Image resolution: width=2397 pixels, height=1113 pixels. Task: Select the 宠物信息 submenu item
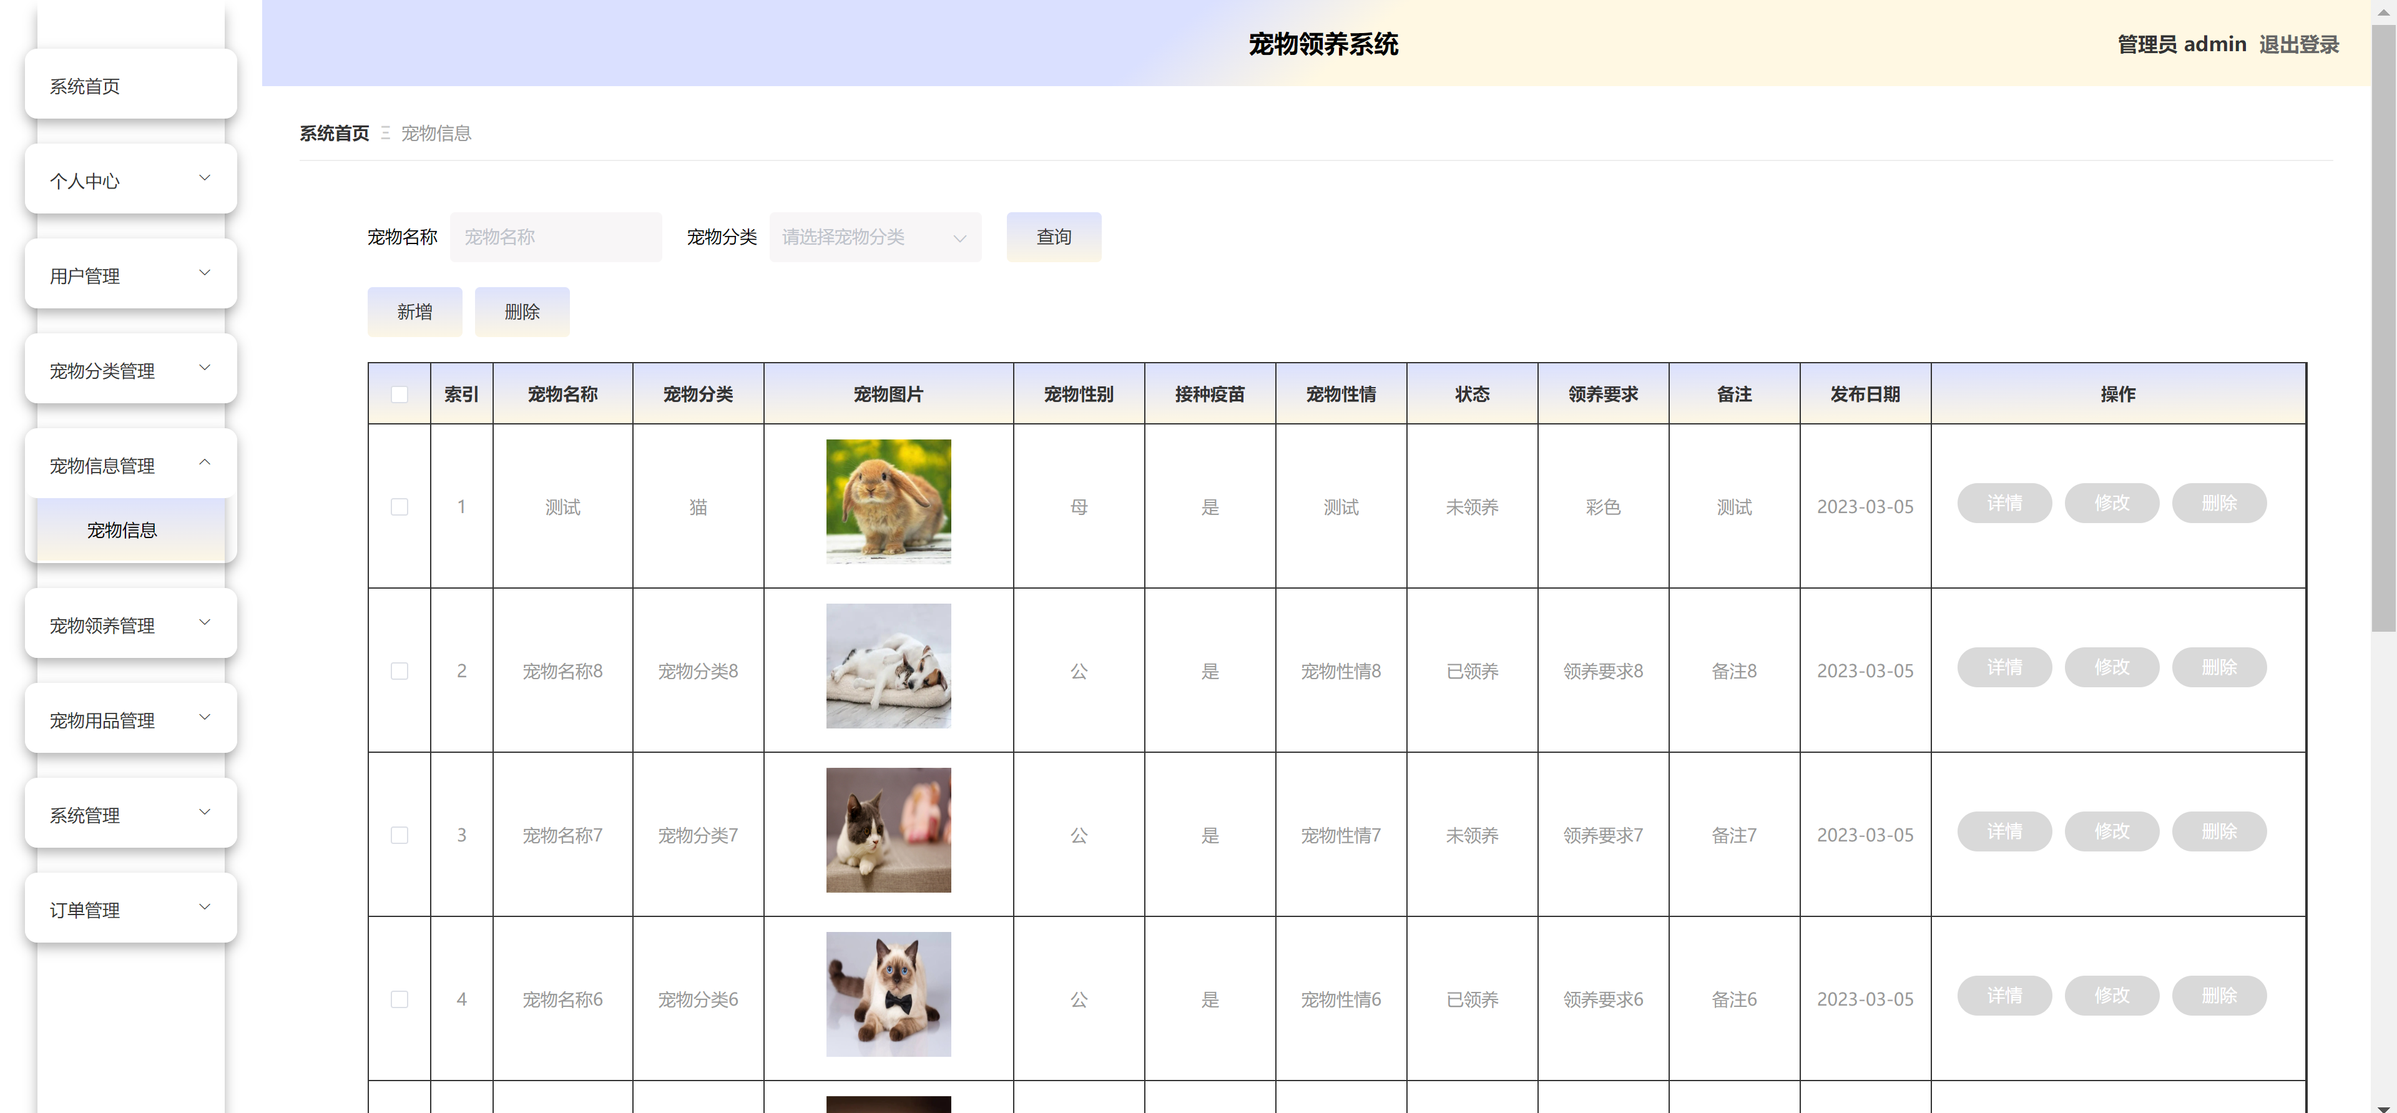pos(130,529)
